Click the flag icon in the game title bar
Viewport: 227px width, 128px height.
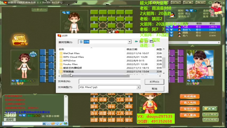click(5, 3)
